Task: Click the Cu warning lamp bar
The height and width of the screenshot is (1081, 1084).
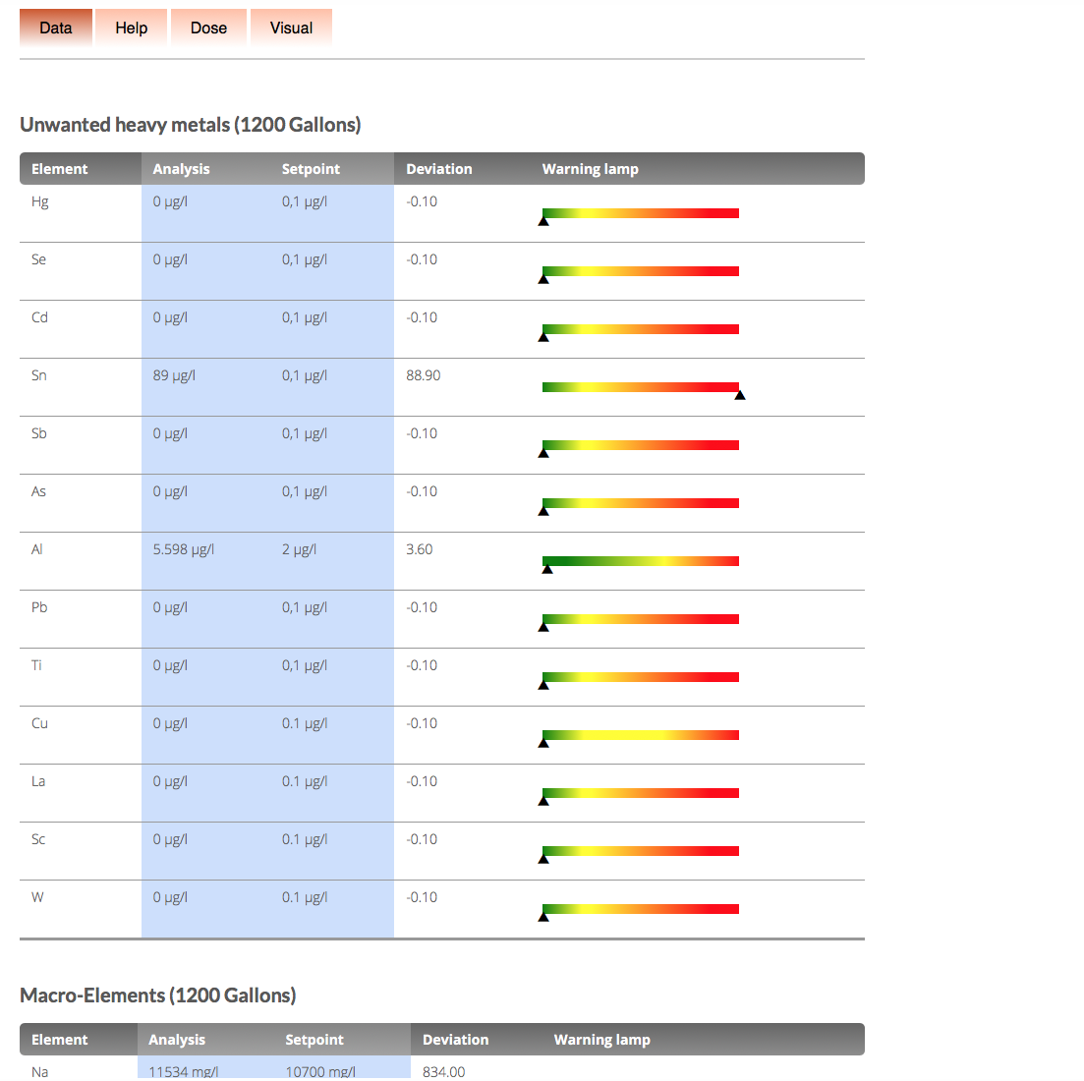Action: click(640, 735)
